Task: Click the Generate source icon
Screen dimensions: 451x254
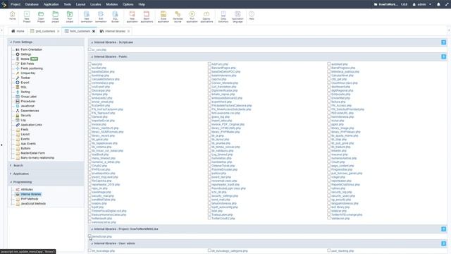Action: point(178,17)
